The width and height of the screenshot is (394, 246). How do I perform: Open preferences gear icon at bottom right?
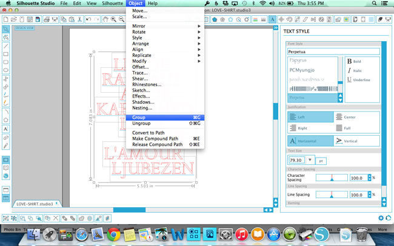tap(381, 218)
